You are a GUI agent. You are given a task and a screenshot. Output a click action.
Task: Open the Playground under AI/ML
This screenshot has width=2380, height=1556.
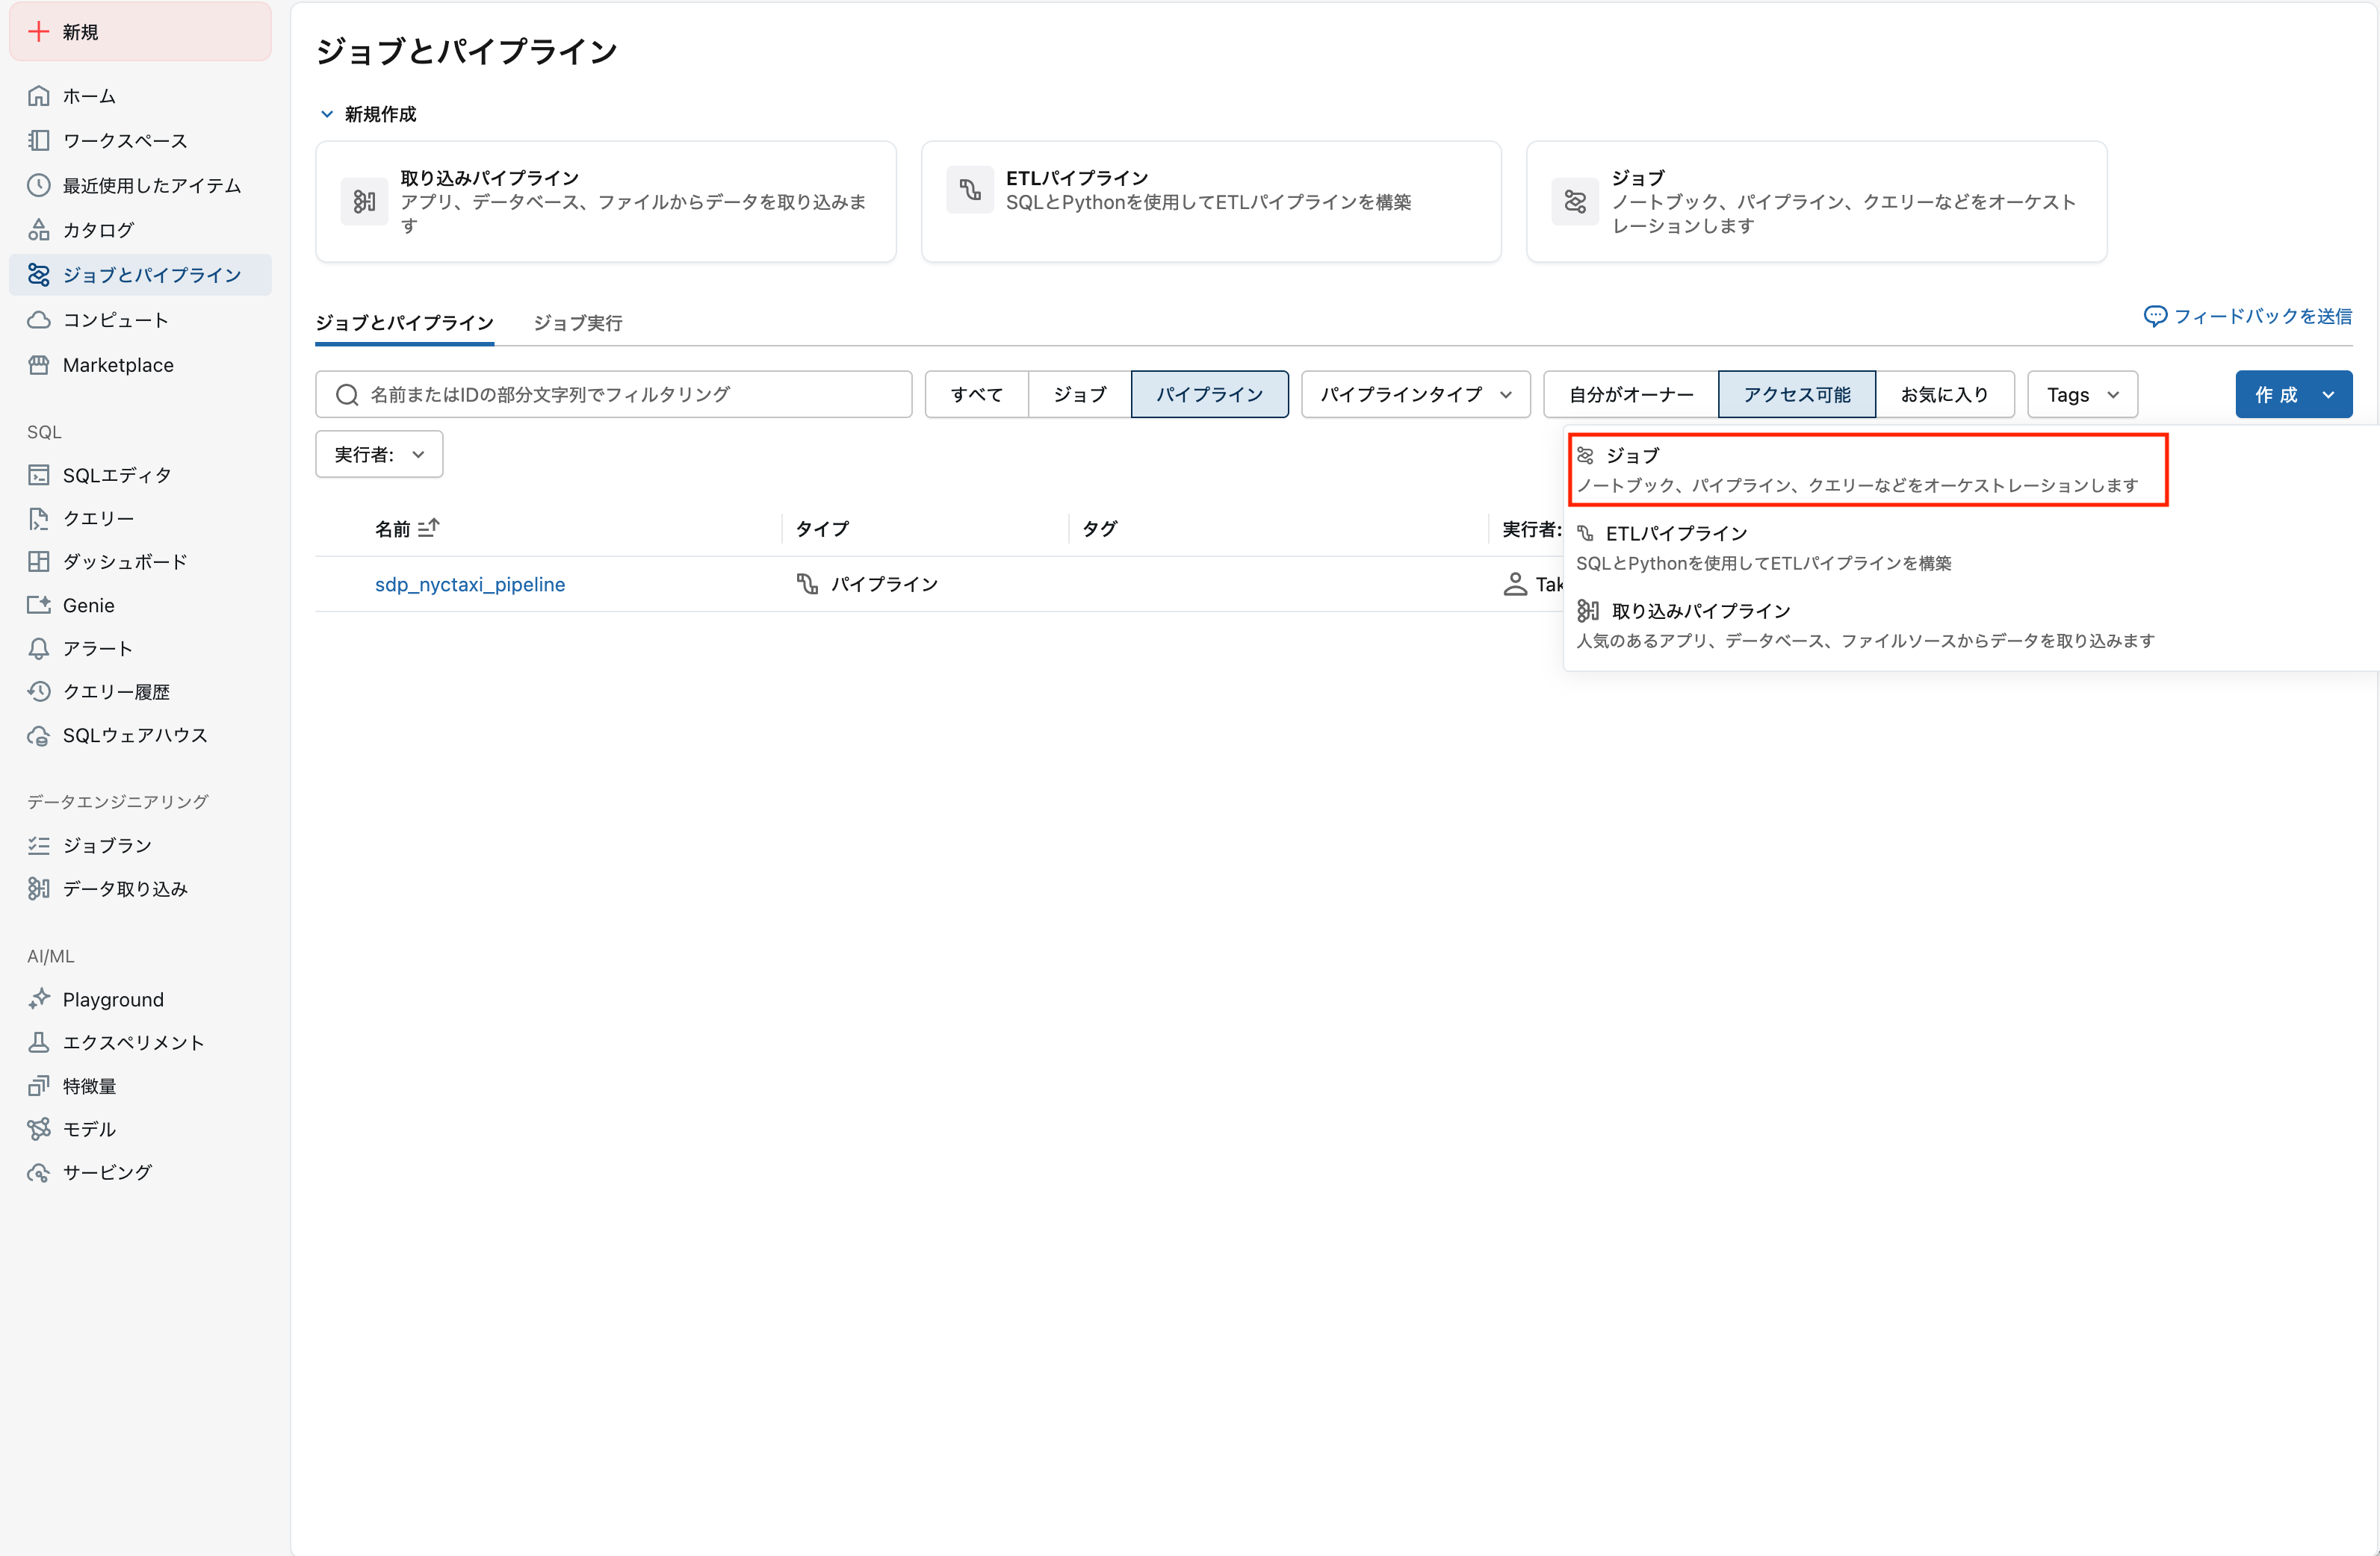pyautogui.click(x=112, y=998)
